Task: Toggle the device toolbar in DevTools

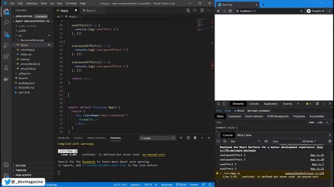Action: 224,104
